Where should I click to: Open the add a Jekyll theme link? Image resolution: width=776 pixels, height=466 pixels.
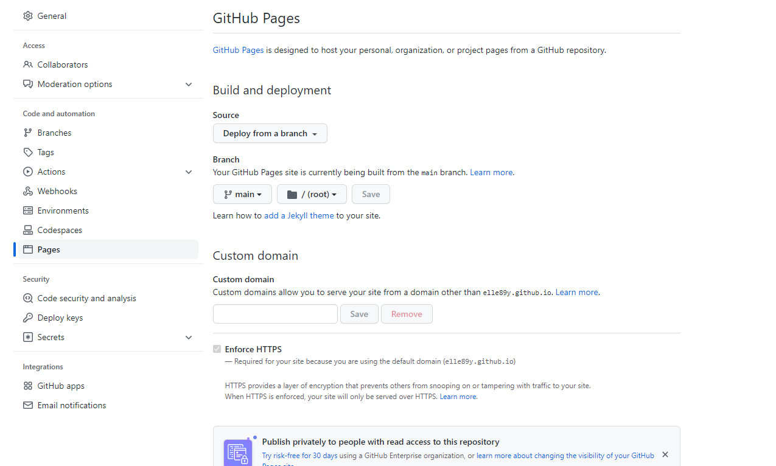[x=299, y=215]
